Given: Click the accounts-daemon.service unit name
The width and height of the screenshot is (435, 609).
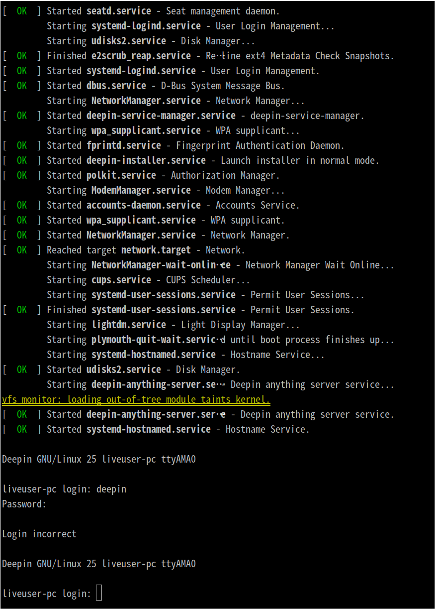Looking at the screenshot, I should click(x=143, y=205).
